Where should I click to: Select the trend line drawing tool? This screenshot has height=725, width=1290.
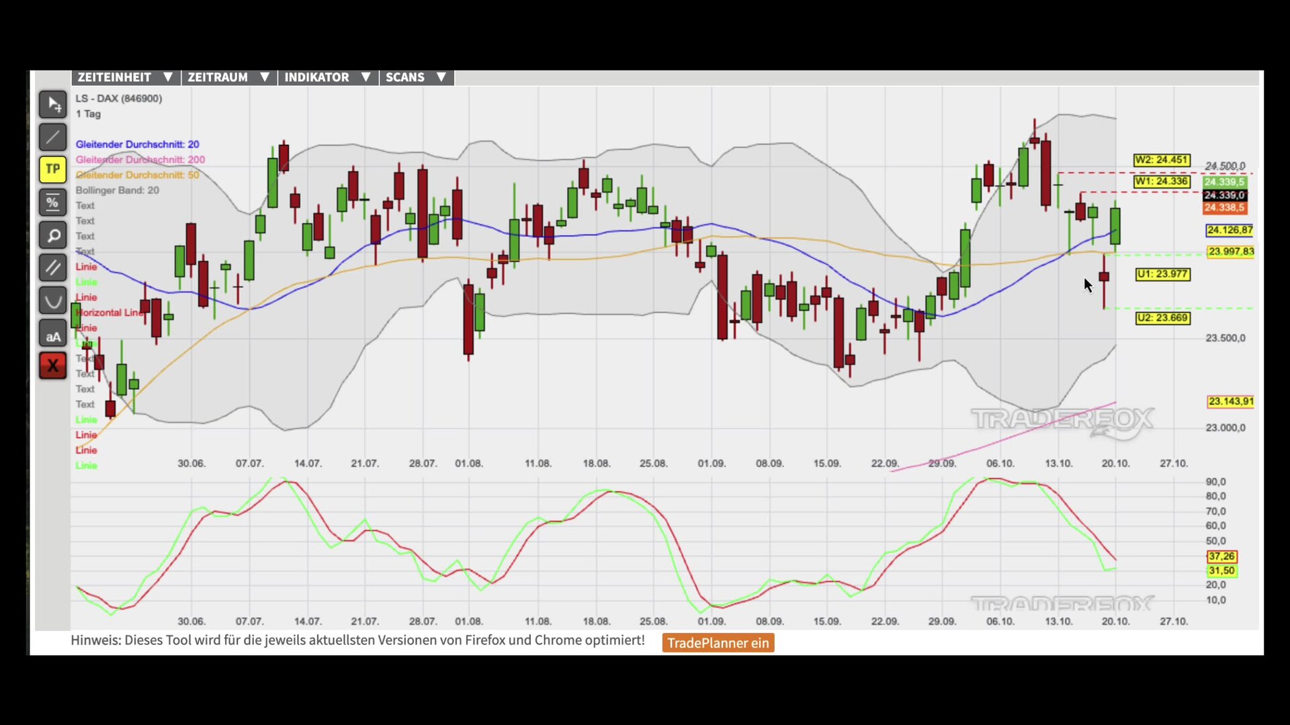(52, 138)
